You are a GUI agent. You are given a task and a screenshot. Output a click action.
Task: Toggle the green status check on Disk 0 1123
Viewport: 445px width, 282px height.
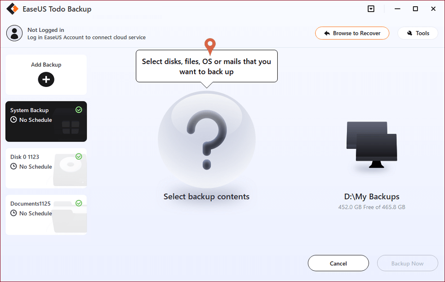point(80,156)
